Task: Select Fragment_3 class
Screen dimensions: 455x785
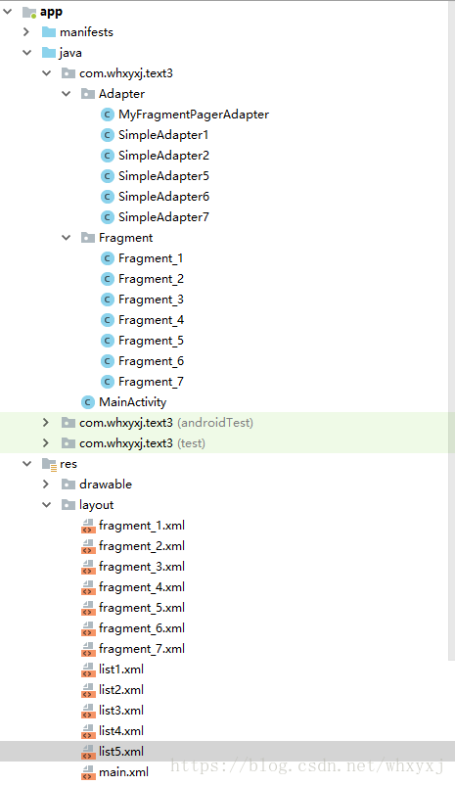Action: (x=151, y=300)
